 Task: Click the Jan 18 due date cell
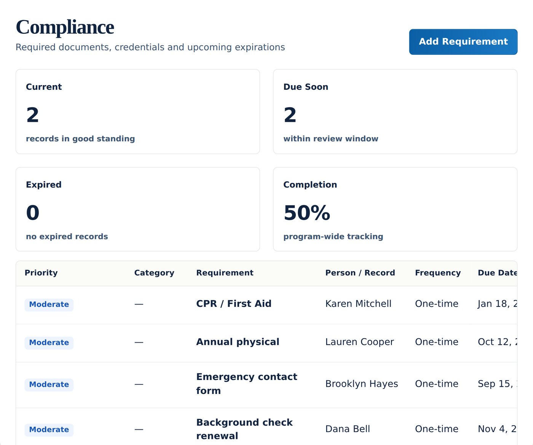498,304
